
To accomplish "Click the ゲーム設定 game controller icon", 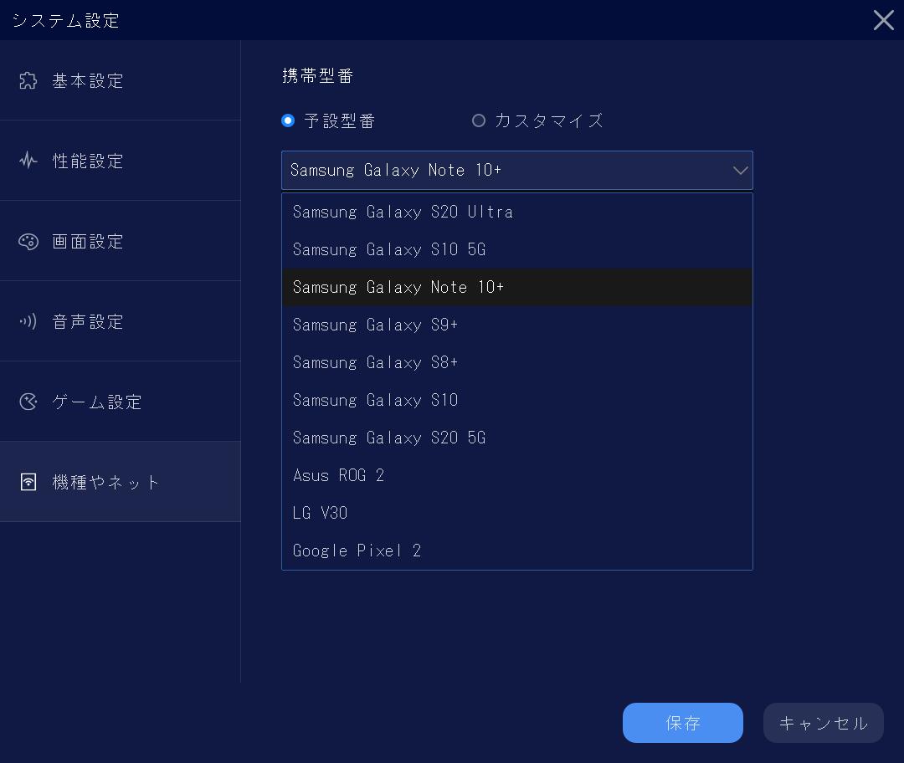I will (28, 402).
